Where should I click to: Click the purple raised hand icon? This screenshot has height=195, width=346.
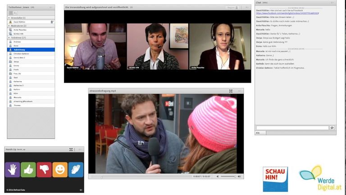[x=12, y=170]
